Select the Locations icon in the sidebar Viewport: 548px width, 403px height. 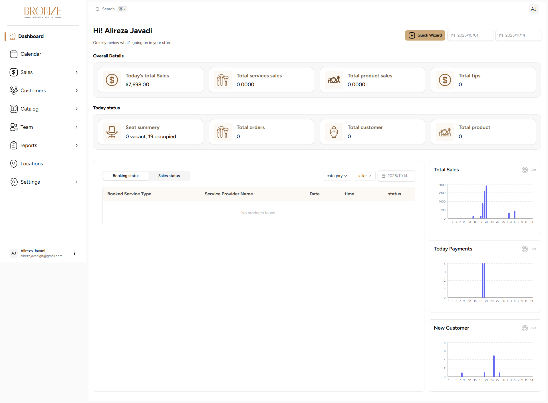tap(14, 164)
